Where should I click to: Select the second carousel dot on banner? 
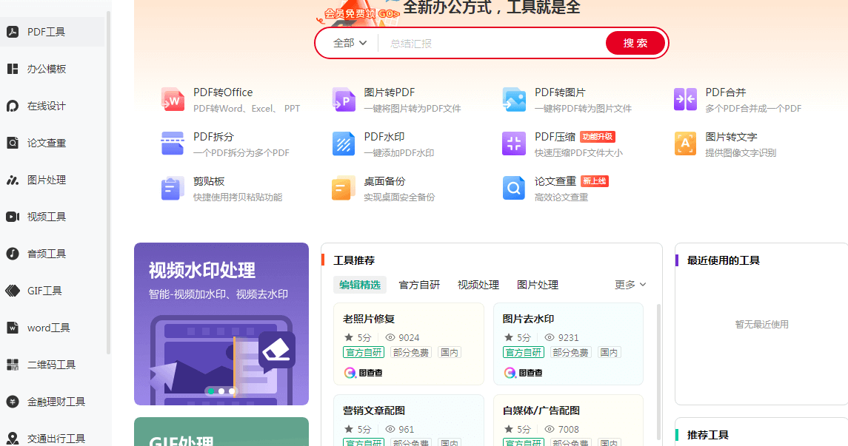point(221,392)
